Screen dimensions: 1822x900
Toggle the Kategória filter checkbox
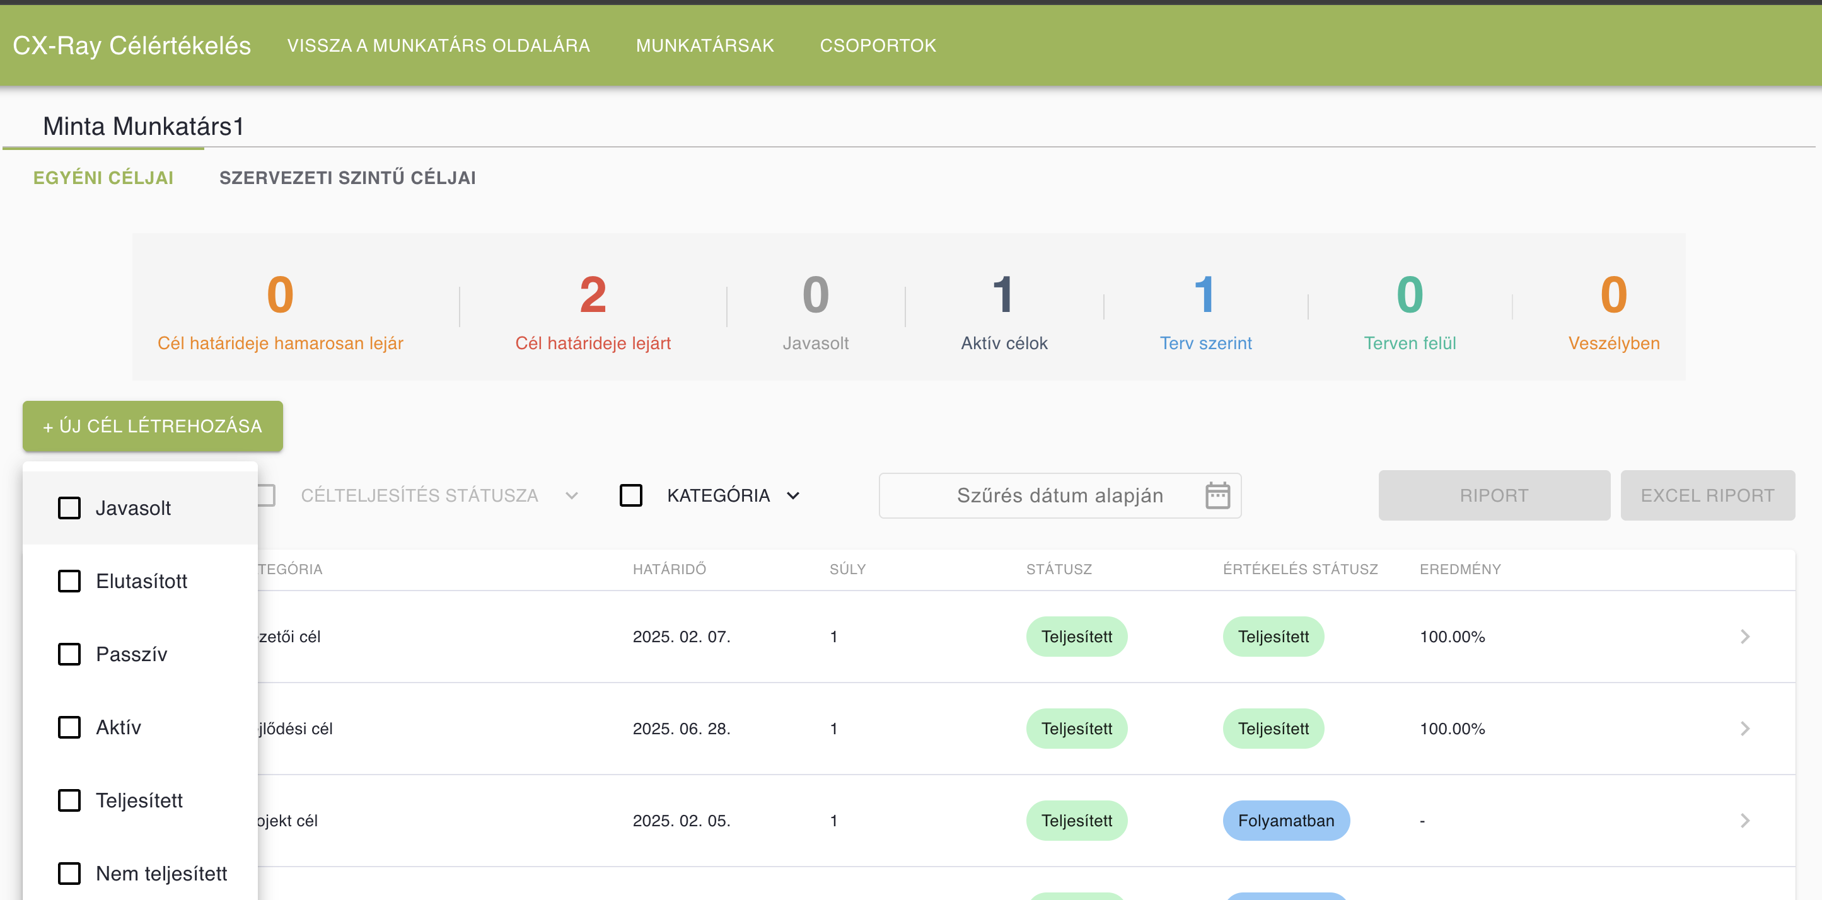click(x=630, y=495)
